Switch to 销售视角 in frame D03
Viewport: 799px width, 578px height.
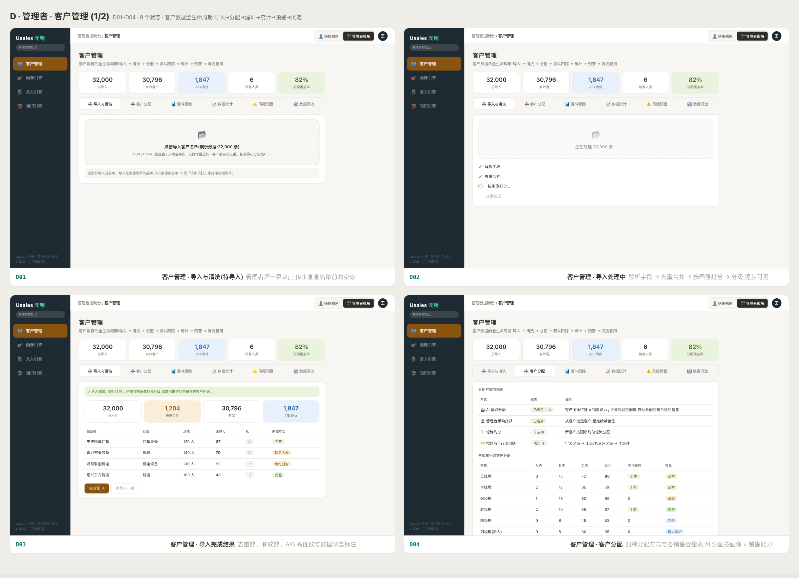(329, 303)
